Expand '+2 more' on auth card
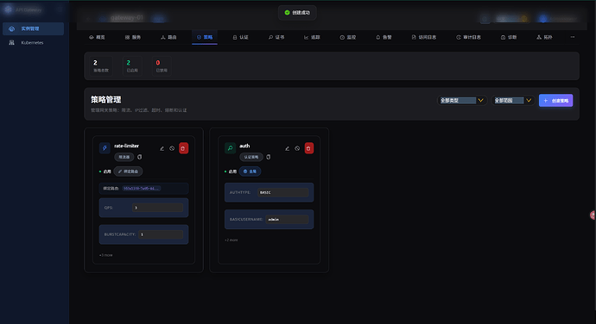The width and height of the screenshot is (596, 324). [231, 240]
